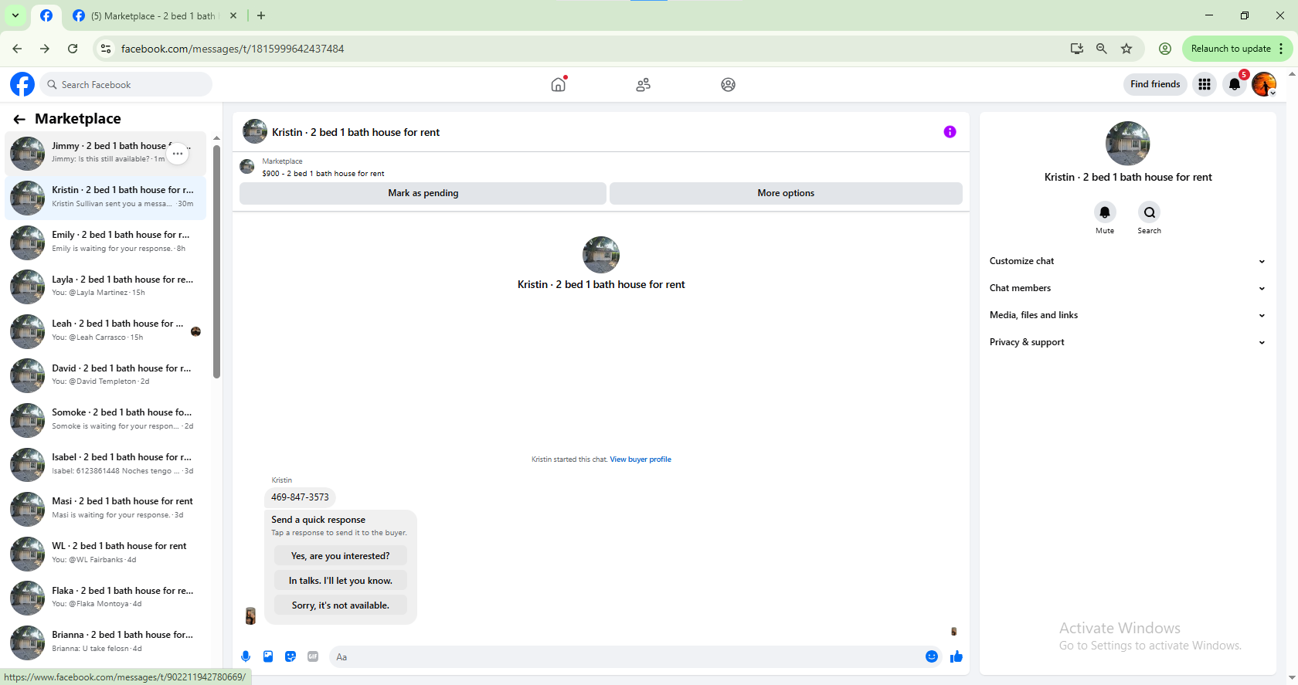Image resolution: width=1298 pixels, height=685 pixels.
Task: Click the Facebook logo in the header
Action: click(x=22, y=84)
